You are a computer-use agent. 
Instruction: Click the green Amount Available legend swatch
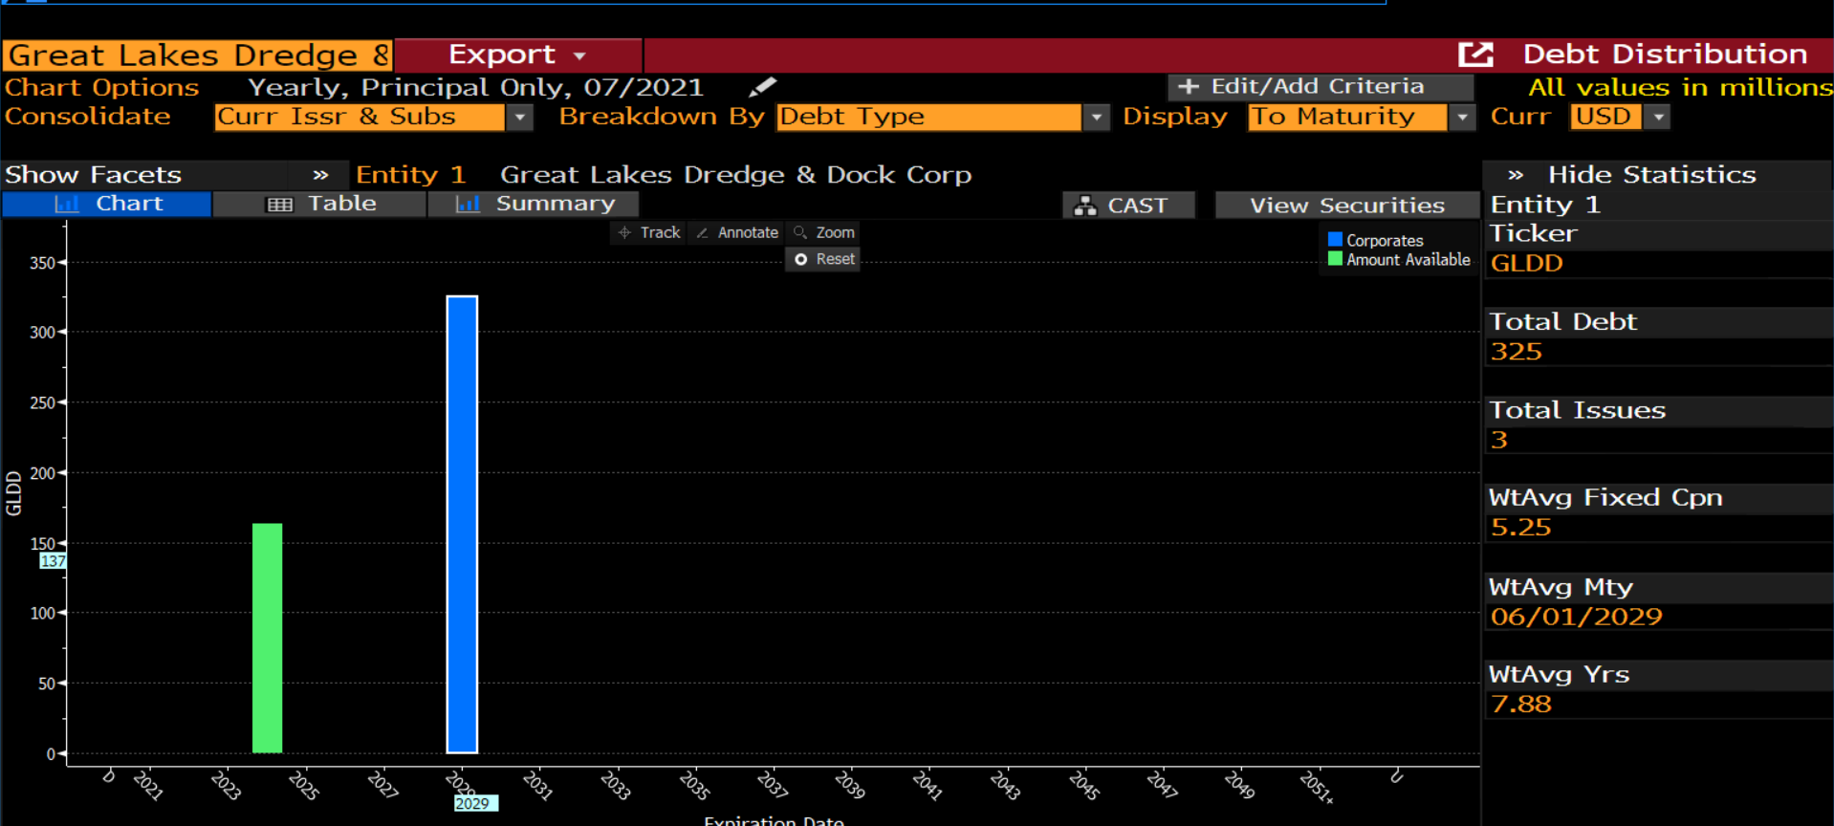click(x=1335, y=258)
